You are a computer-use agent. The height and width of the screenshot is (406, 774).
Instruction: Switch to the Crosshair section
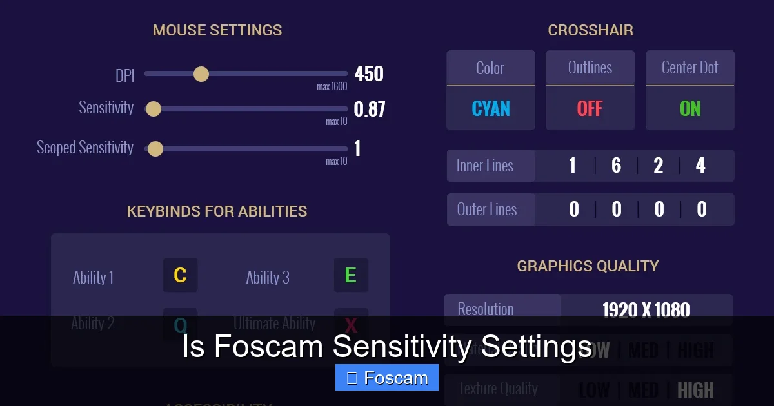click(x=590, y=30)
